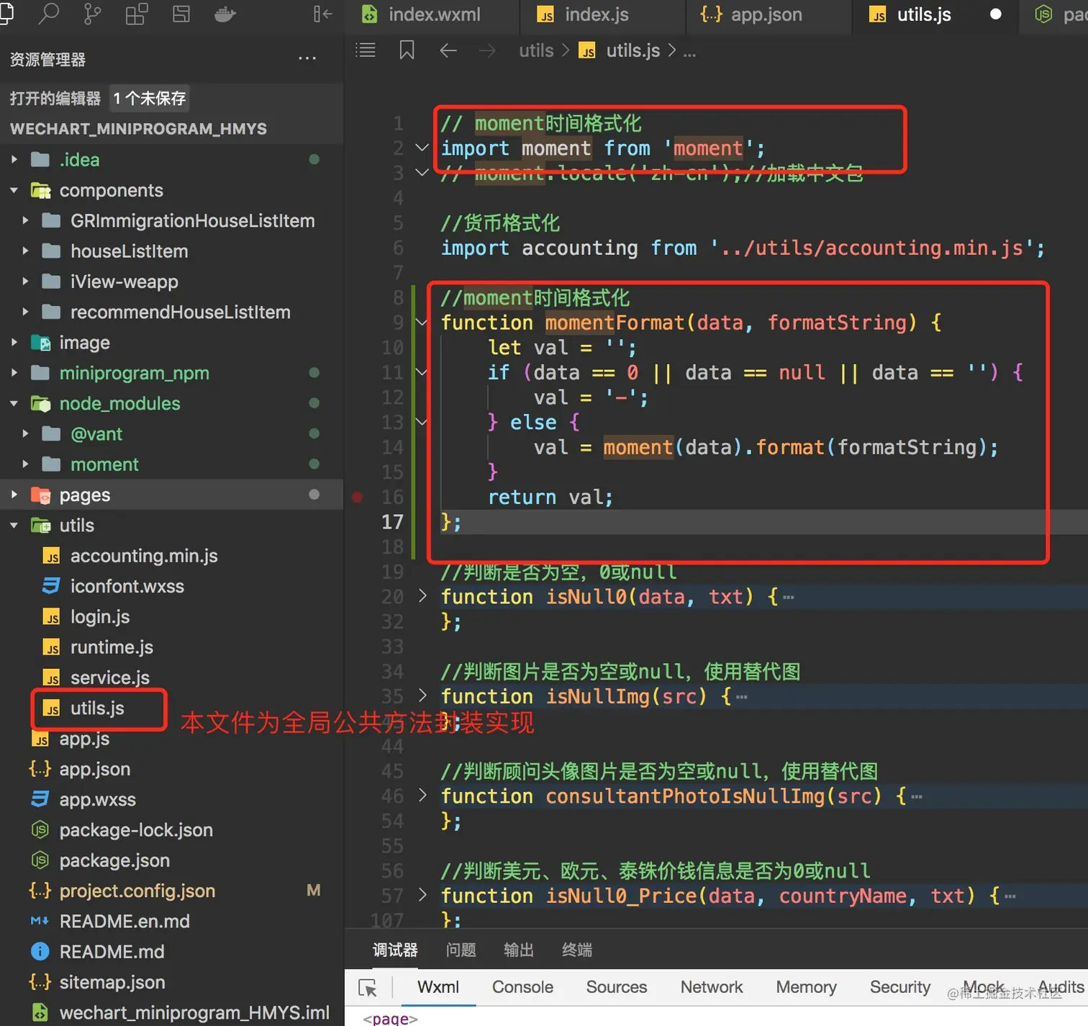Click the utils breadcrumb segment
Viewport: 1088px width, 1026px height.
536,50
